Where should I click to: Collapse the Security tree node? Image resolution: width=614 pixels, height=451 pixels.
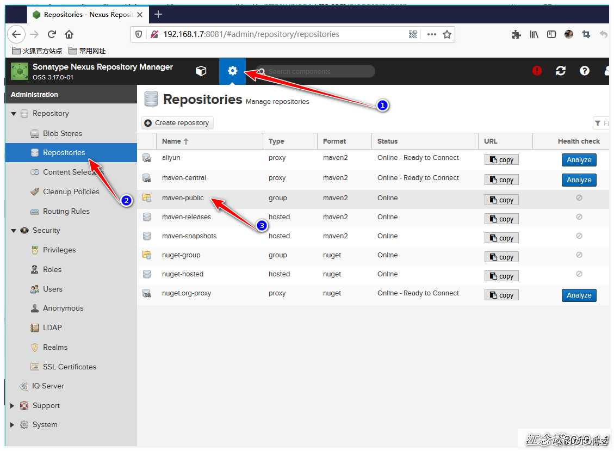(13, 231)
